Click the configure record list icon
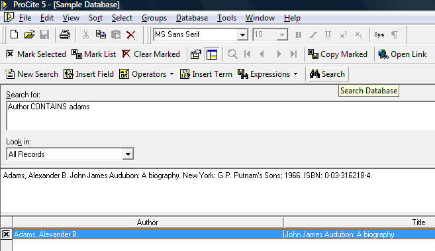 [x=196, y=54]
